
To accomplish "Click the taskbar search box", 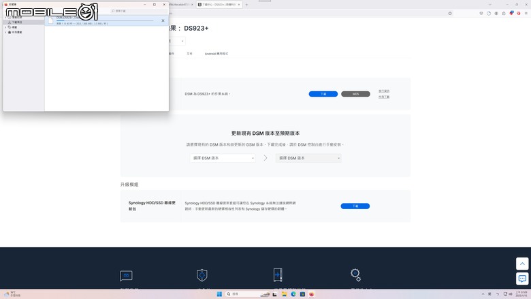I will click(x=248, y=294).
